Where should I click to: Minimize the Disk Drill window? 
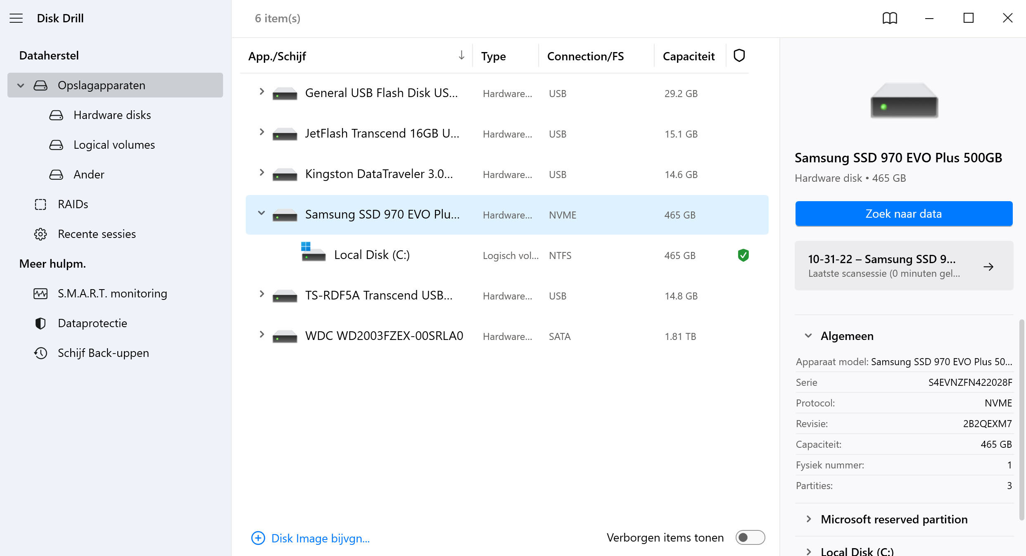point(929,18)
